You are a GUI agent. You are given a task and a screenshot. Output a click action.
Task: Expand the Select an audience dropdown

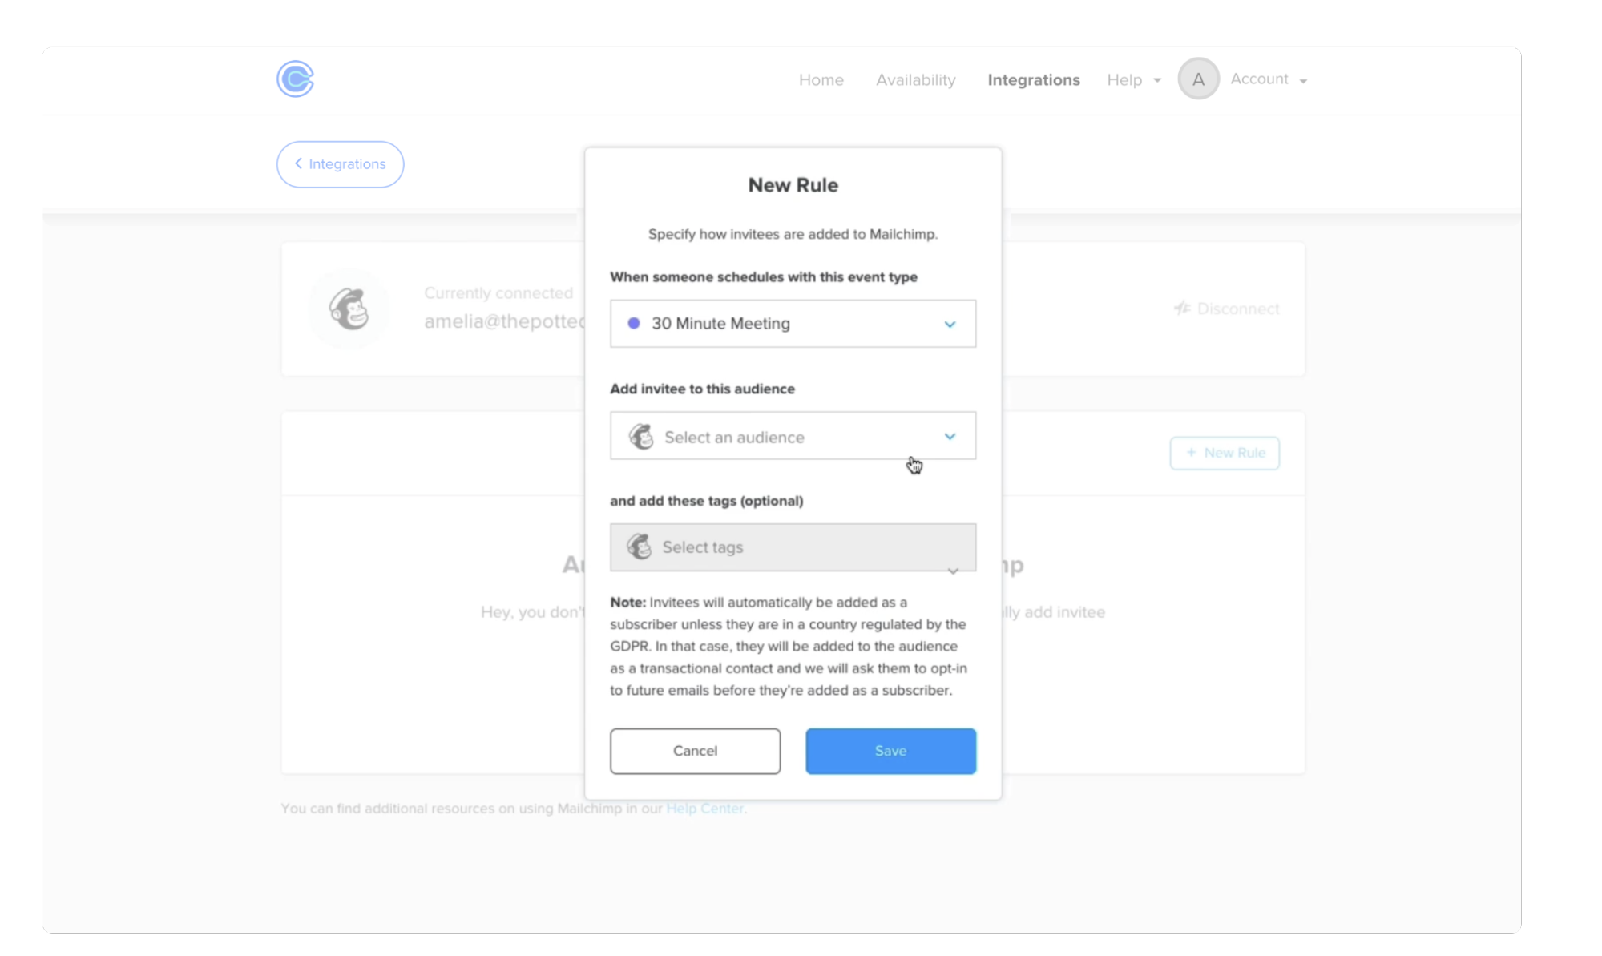point(793,436)
